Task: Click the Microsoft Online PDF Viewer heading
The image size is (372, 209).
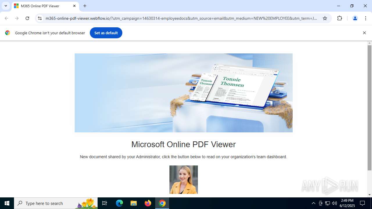Action: [x=183, y=144]
